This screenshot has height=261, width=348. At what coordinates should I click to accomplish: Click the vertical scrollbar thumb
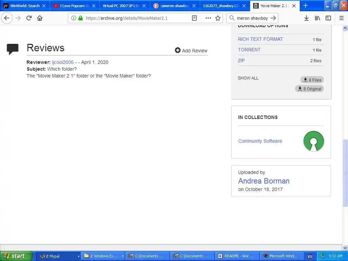click(x=345, y=173)
